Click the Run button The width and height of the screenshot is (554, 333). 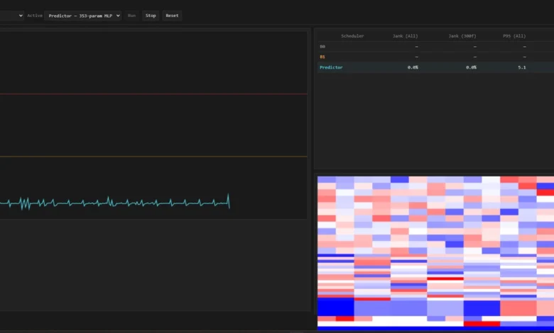(131, 15)
